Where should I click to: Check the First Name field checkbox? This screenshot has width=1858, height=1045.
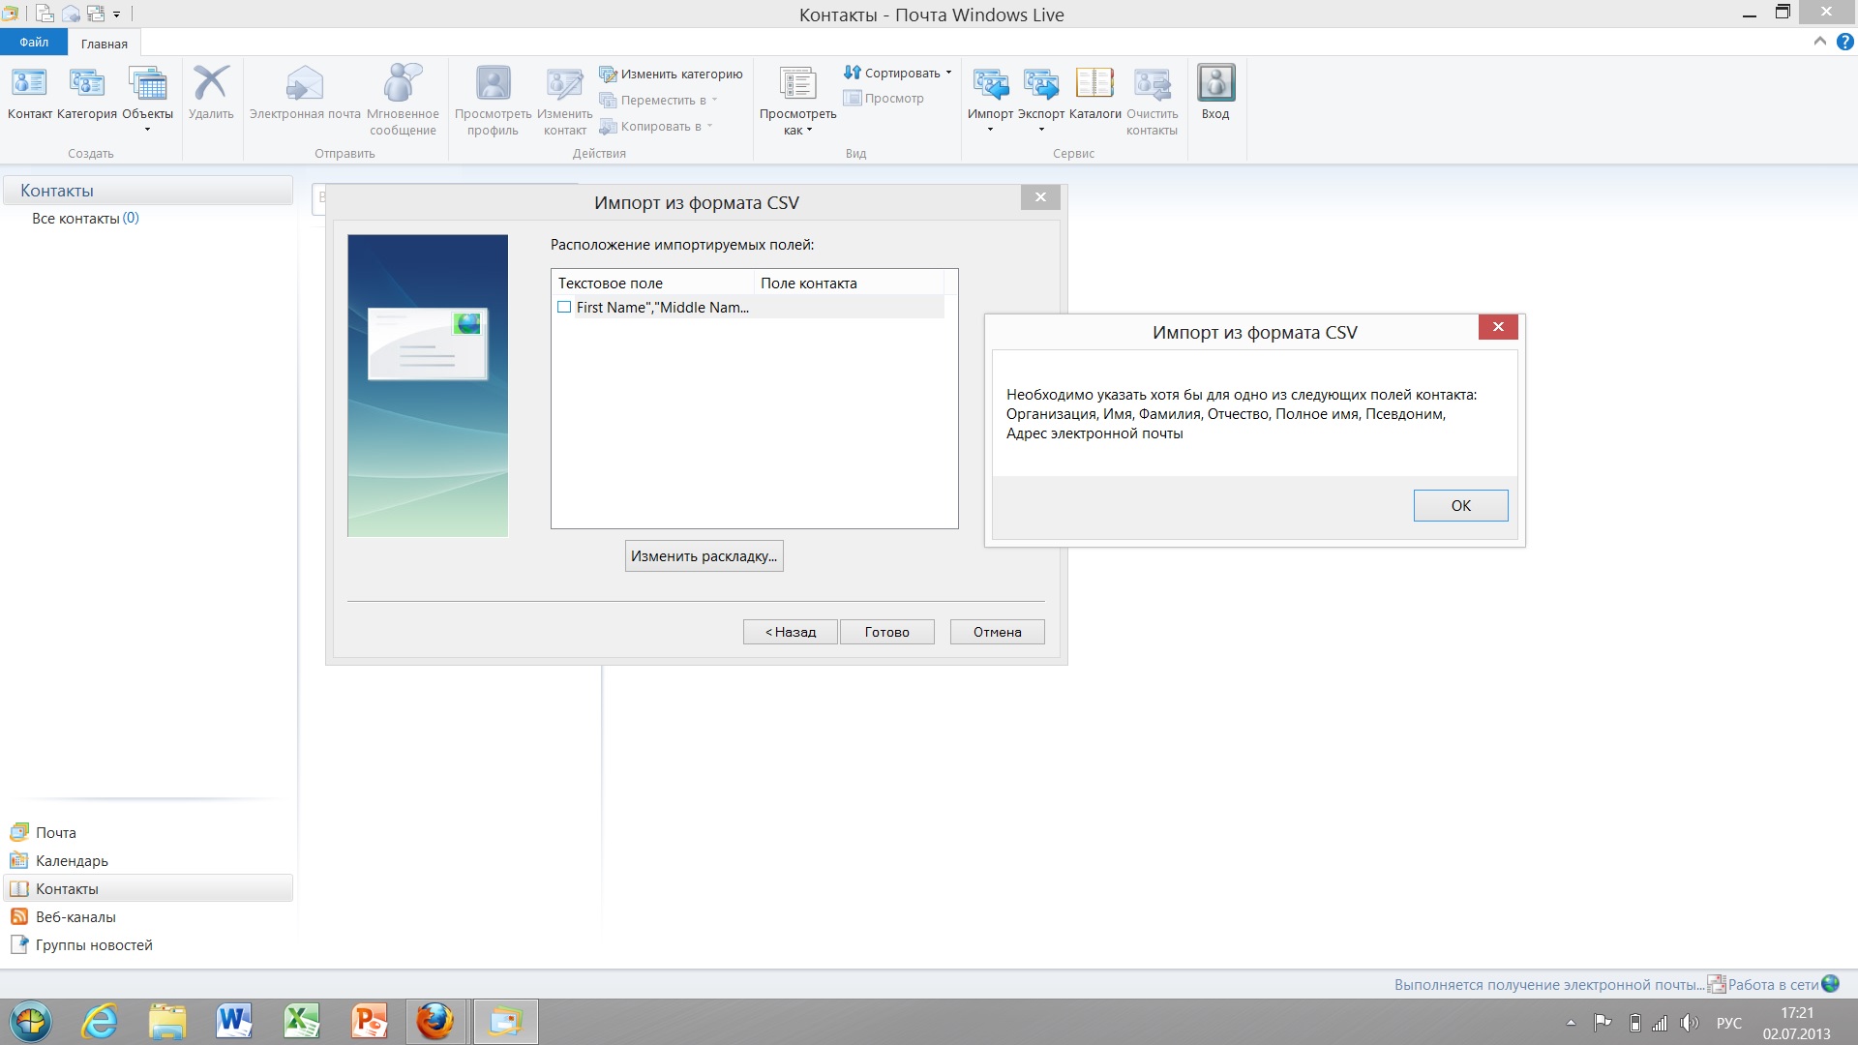pos(564,308)
